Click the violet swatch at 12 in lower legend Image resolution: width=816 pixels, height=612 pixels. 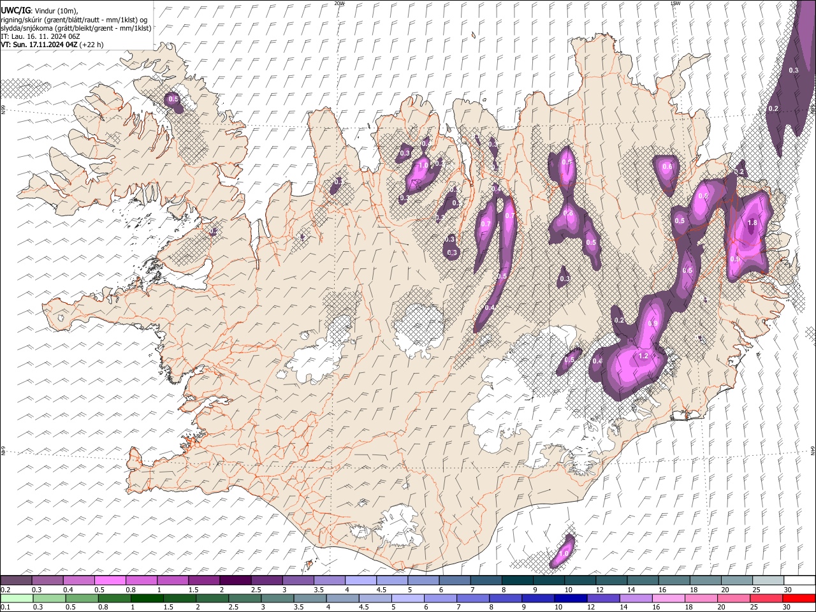pyautogui.click(x=602, y=598)
